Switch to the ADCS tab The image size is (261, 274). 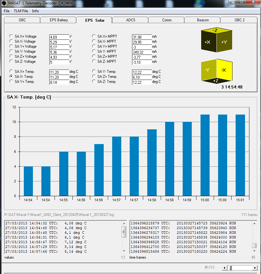[131, 20]
